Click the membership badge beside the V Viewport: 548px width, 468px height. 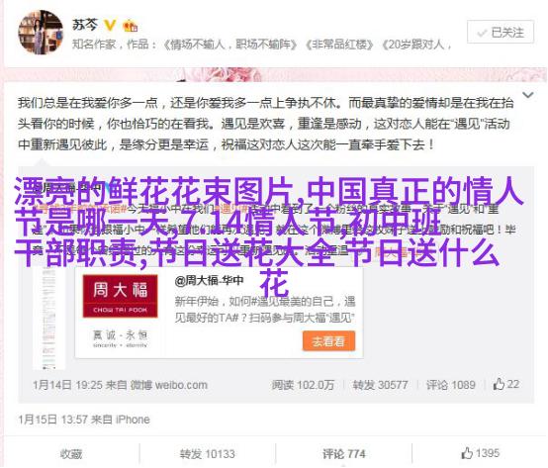[131, 26]
